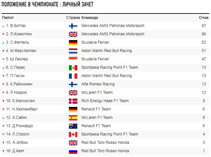Click the Monaco flag beside Ш.Леклер
The width and height of the screenshot is (211, 157).
click(x=73, y=59)
